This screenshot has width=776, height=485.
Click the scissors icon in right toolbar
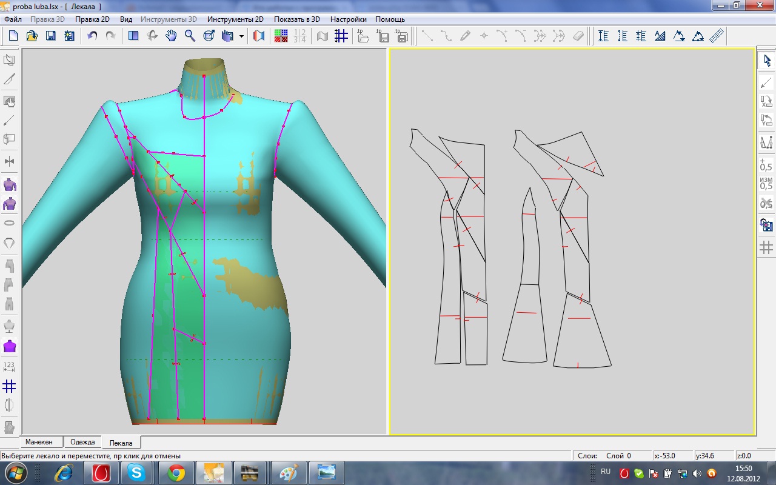(766, 204)
